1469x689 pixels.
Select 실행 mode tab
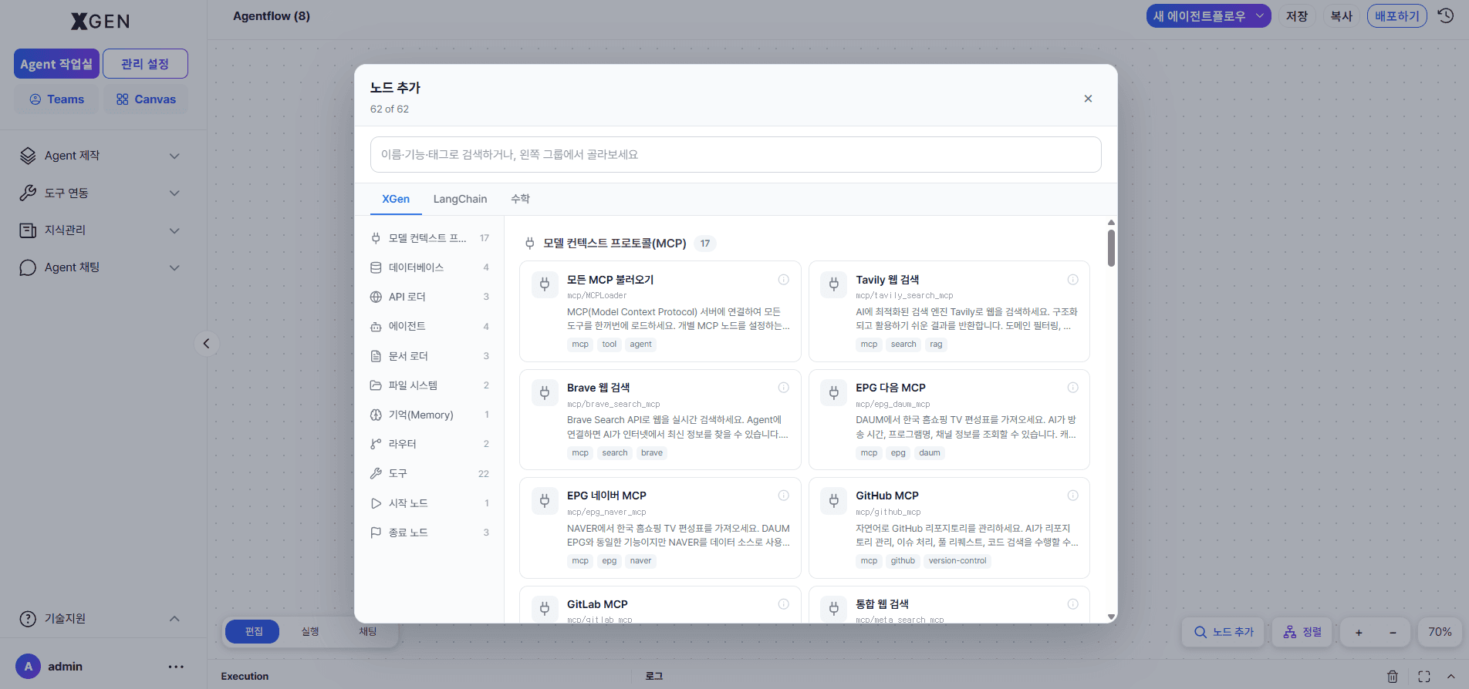point(310,631)
